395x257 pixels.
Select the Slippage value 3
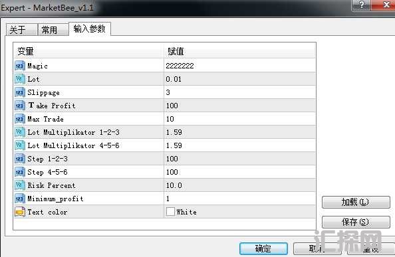point(168,92)
